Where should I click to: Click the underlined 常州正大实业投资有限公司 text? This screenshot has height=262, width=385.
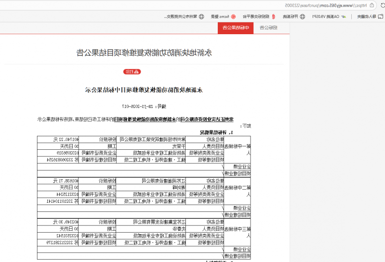[x=207, y=119]
